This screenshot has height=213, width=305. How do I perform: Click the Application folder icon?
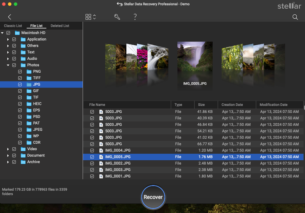point(23,39)
